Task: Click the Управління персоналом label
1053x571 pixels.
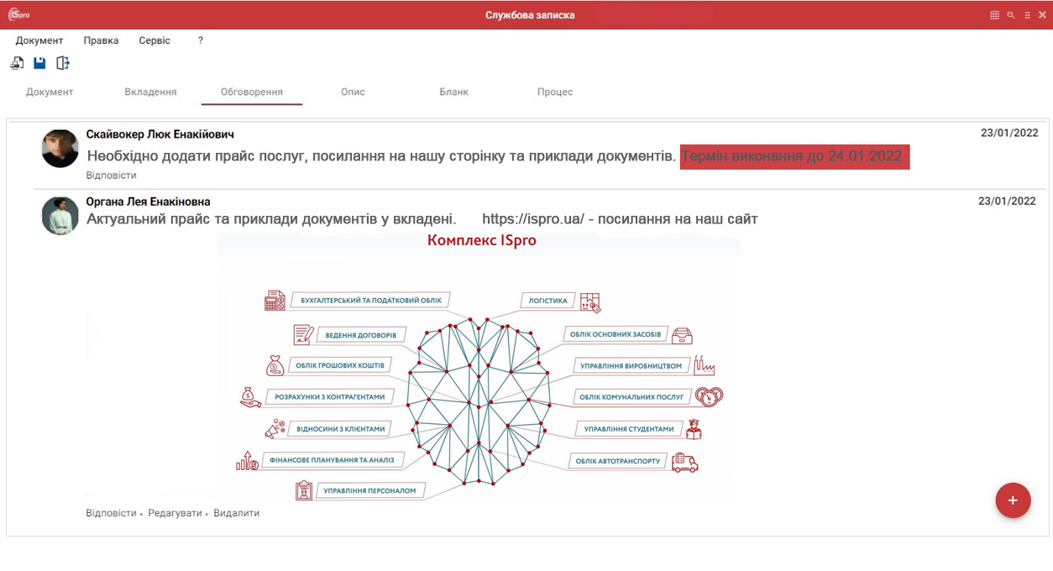Action: pos(370,490)
